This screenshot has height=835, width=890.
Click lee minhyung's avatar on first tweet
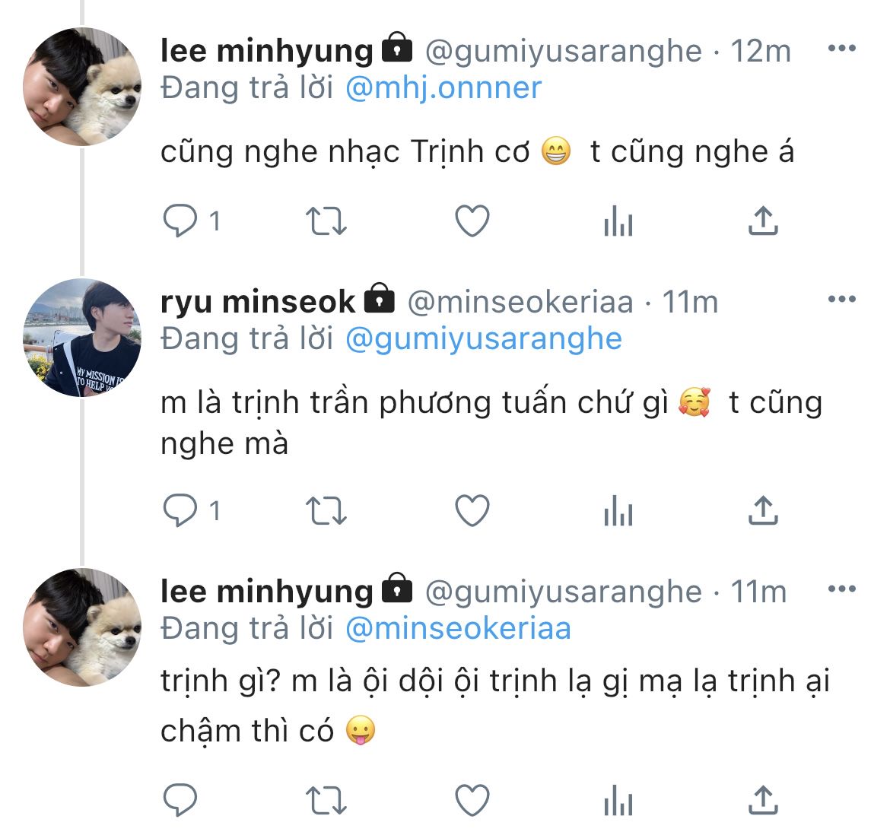pyautogui.click(x=83, y=86)
